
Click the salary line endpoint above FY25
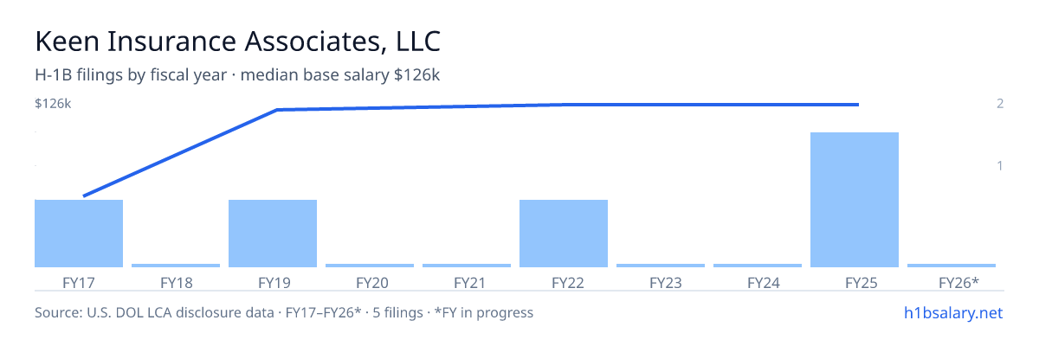[x=857, y=105]
